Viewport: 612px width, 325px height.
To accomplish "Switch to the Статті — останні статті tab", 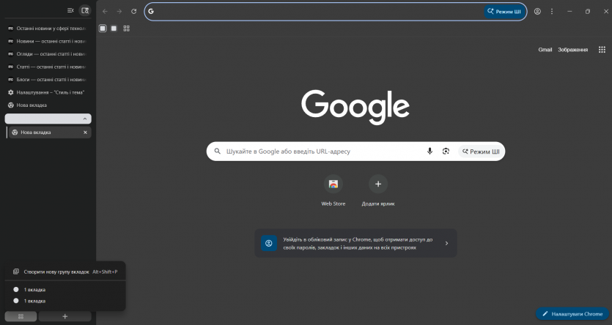I will click(47, 67).
